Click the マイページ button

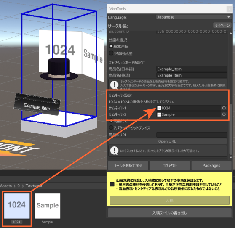point(222,25)
